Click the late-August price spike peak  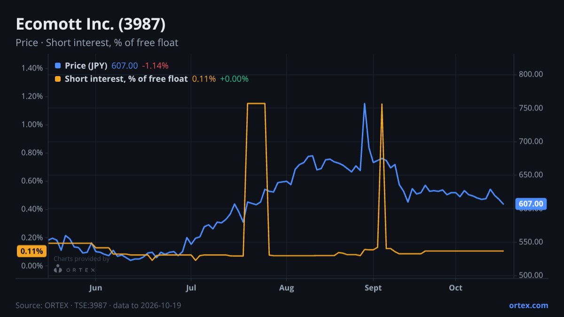(364, 104)
